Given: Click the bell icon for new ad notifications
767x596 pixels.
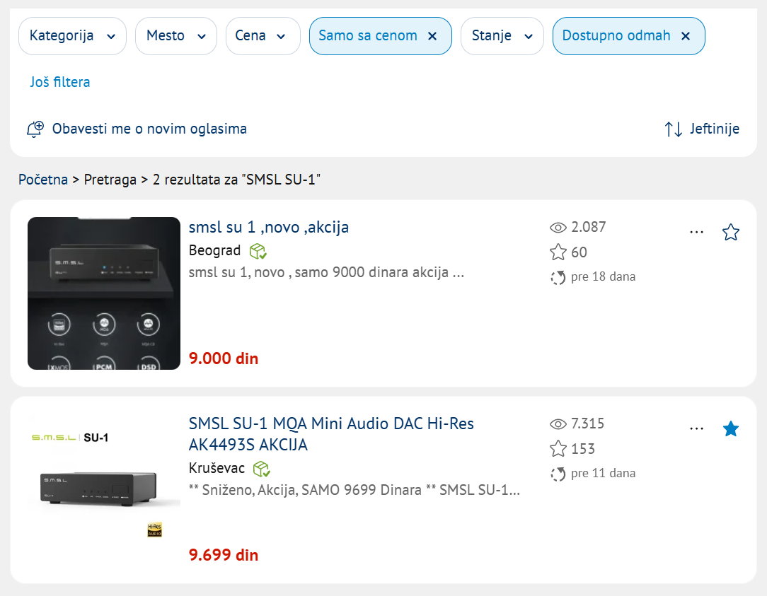Looking at the screenshot, I should pyautogui.click(x=35, y=129).
